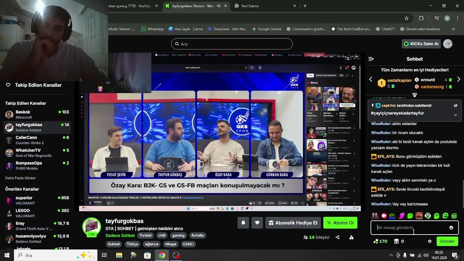Collapse the Sohbet chat panel arrow icon
The height and width of the screenshot is (261, 464).
(371, 59)
